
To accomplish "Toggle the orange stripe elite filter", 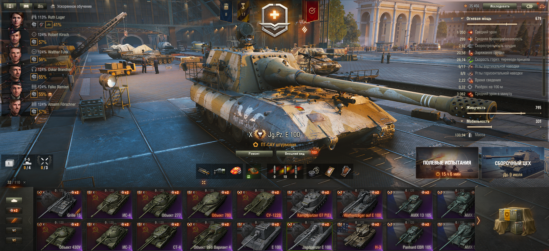I will click(x=14, y=220).
